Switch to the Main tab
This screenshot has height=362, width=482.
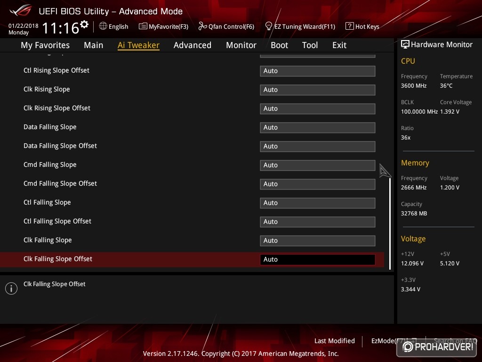point(94,45)
